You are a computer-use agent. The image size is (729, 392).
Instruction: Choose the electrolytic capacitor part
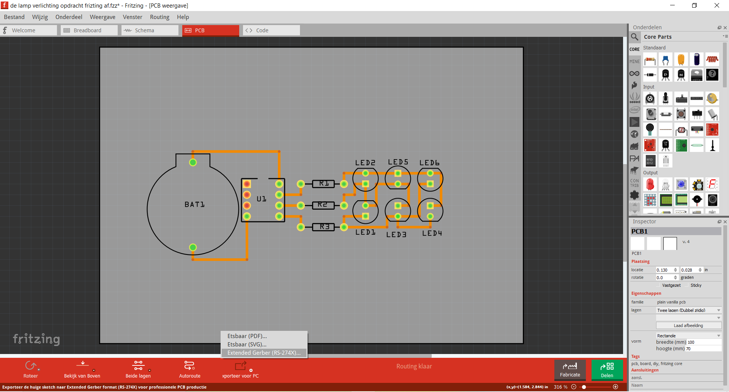[697, 60]
